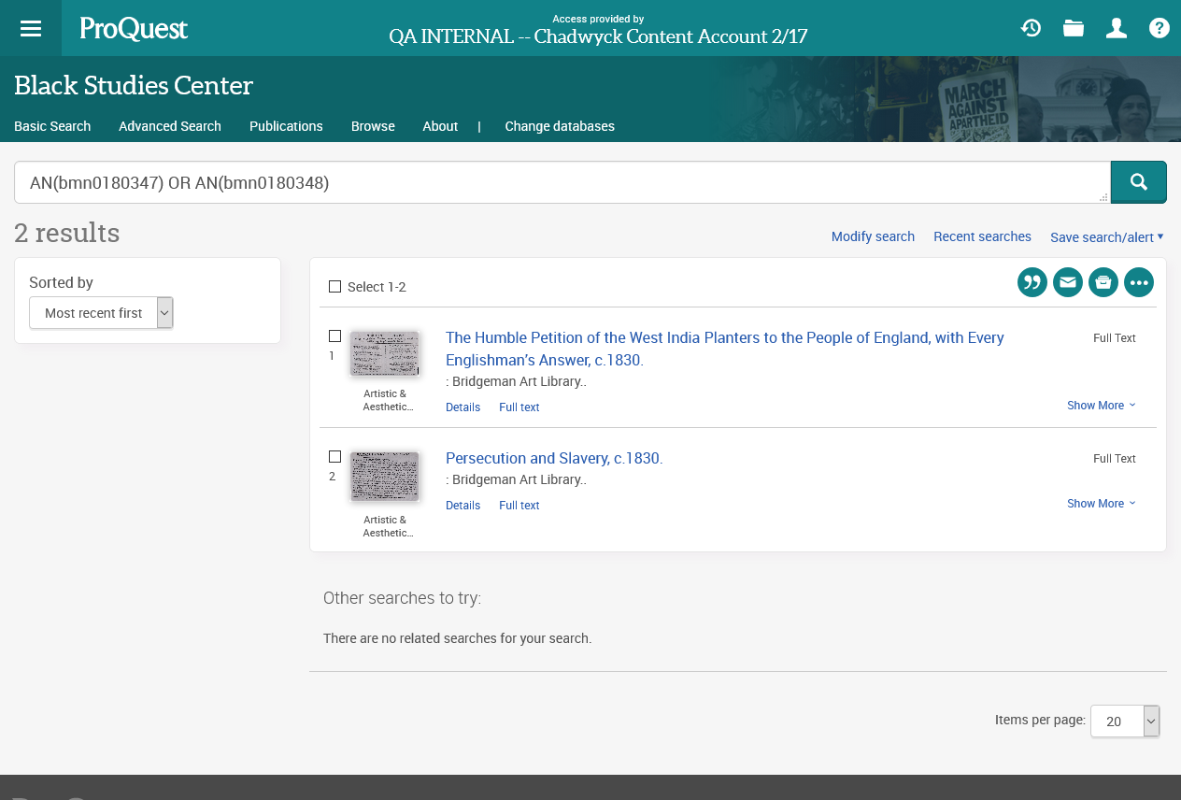Cite selected items with quotation icon
The width and height of the screenshot is (1181, 800).
tap(1032, 282)
